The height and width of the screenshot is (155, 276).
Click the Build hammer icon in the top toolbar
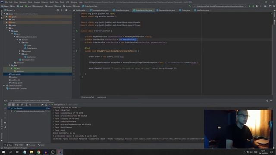pyautogui.click(x=190, y=6)
